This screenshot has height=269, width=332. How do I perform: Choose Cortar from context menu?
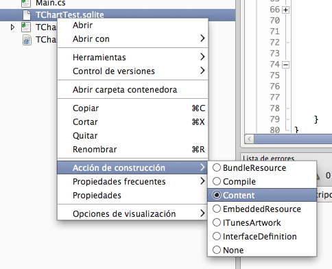click(132, 121)
